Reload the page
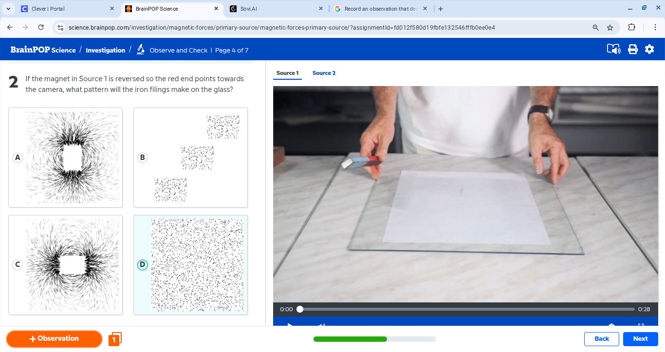Image resolution: width=665 pixels, height=352 pixels. point(41,28)
